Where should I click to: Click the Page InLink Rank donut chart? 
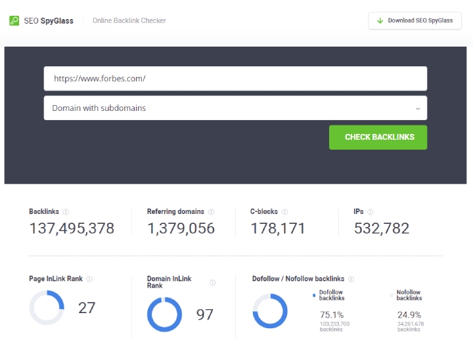click(47, 308)
